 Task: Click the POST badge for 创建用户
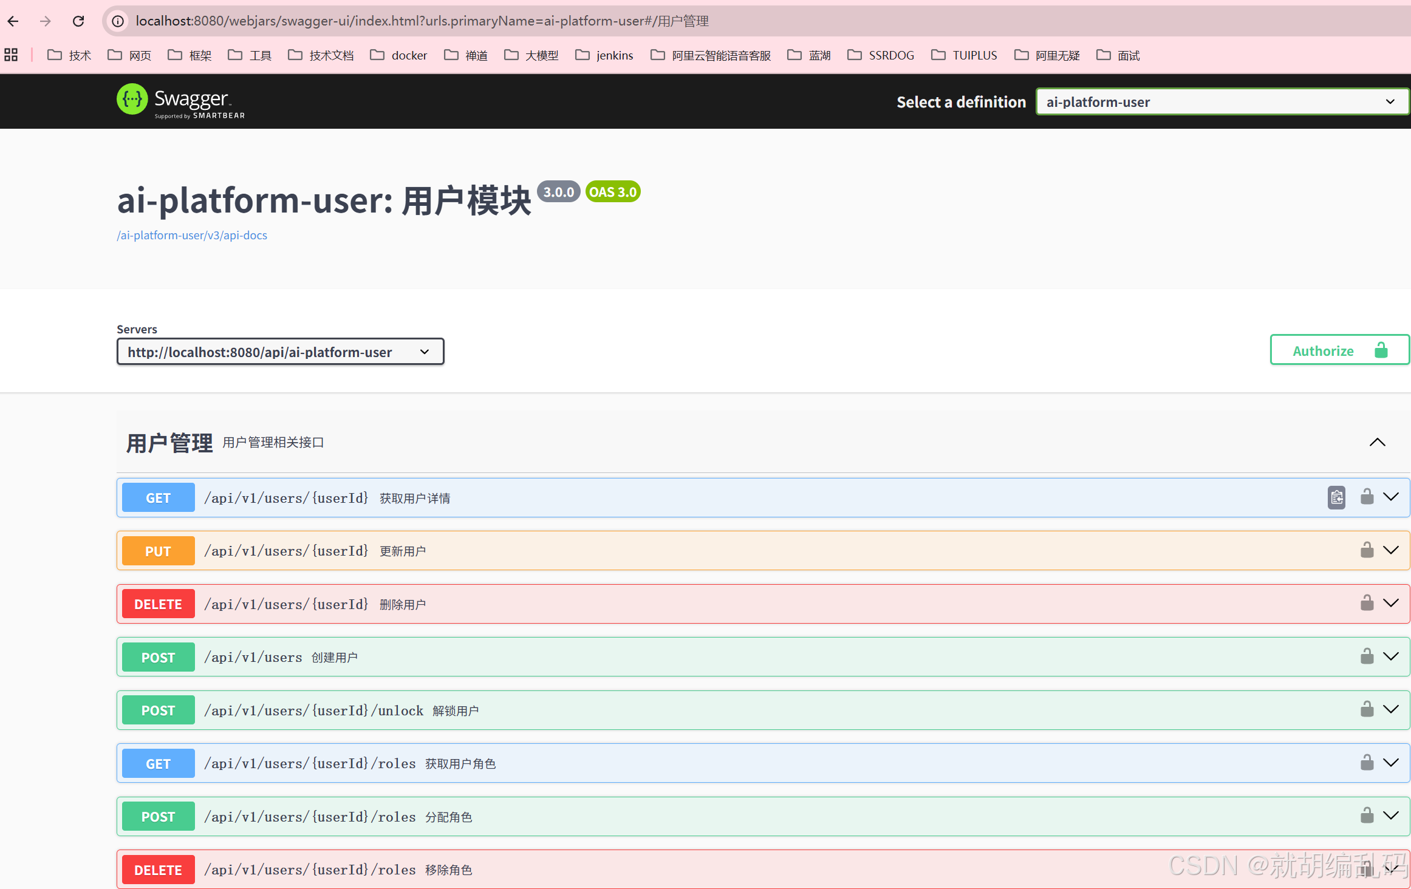[158, 657]
